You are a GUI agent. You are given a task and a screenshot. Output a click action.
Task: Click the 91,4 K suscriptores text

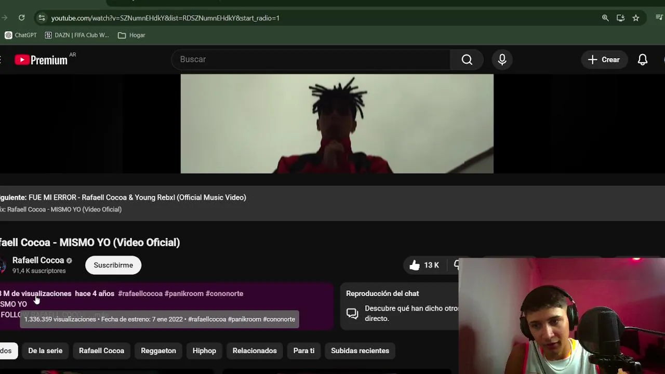click(39, 271)
